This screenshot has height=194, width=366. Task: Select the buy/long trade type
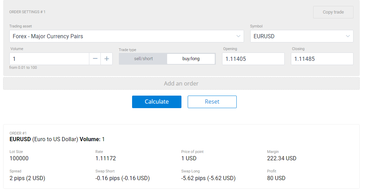[x=191, y=59]
